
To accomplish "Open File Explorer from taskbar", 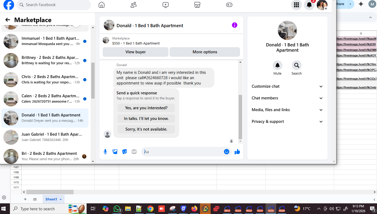I will [128, 209].
